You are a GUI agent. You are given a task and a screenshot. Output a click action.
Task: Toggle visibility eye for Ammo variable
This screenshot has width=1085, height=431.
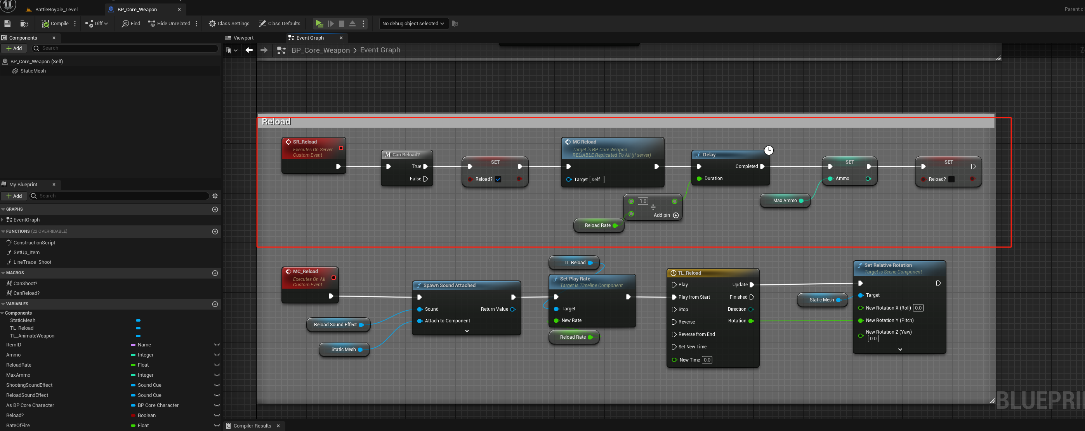217,355
